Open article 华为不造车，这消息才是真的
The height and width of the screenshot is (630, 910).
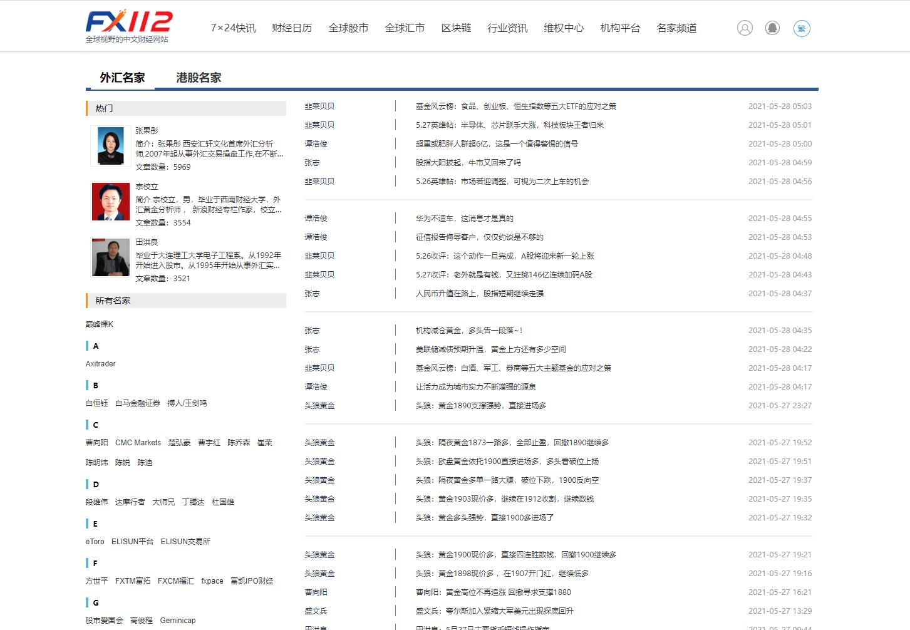coord(464,219)
